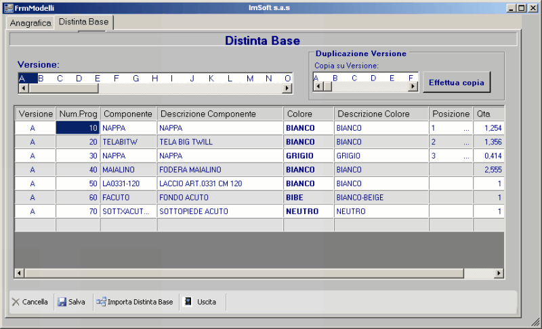This screenshot has height=329, width=542.
Task: Open ellipsis button in Posizione cell 2
Action: point(466,142)
